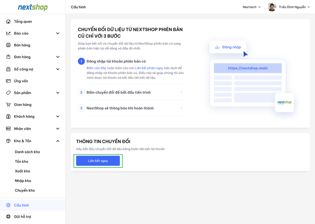Click the Khách hàng customers icon
Screen dimensions: 315x224
pyautogui.click(x=8, y=116)
